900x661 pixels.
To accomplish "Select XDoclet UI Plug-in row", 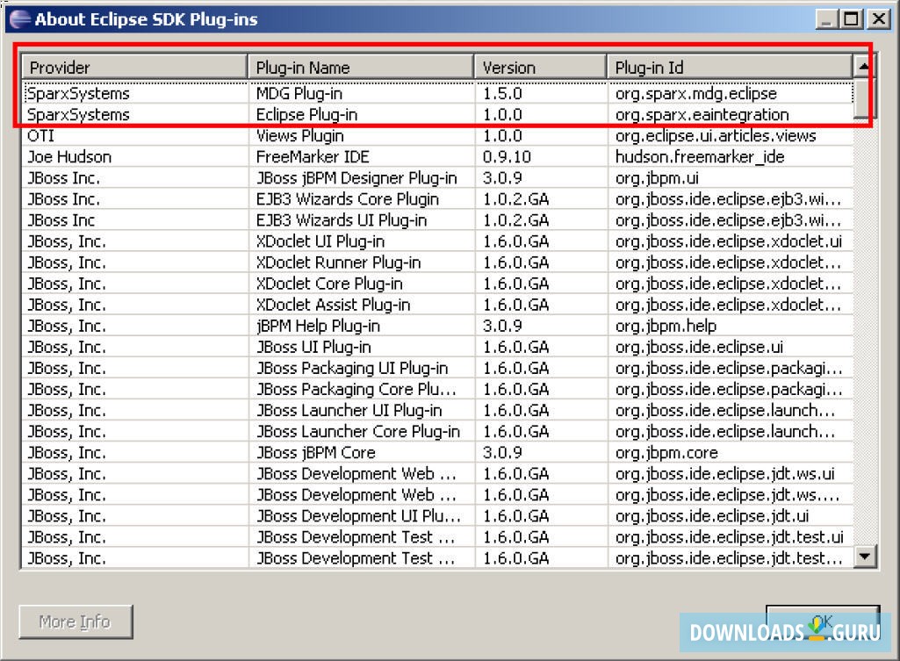I will 437,241.
